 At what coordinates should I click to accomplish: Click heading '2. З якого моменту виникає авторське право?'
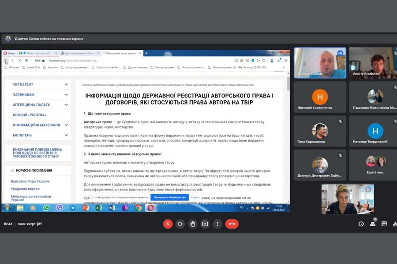(123, 154)
